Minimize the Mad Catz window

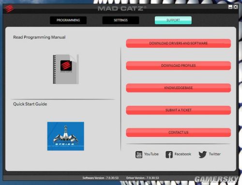coord(230,7)
